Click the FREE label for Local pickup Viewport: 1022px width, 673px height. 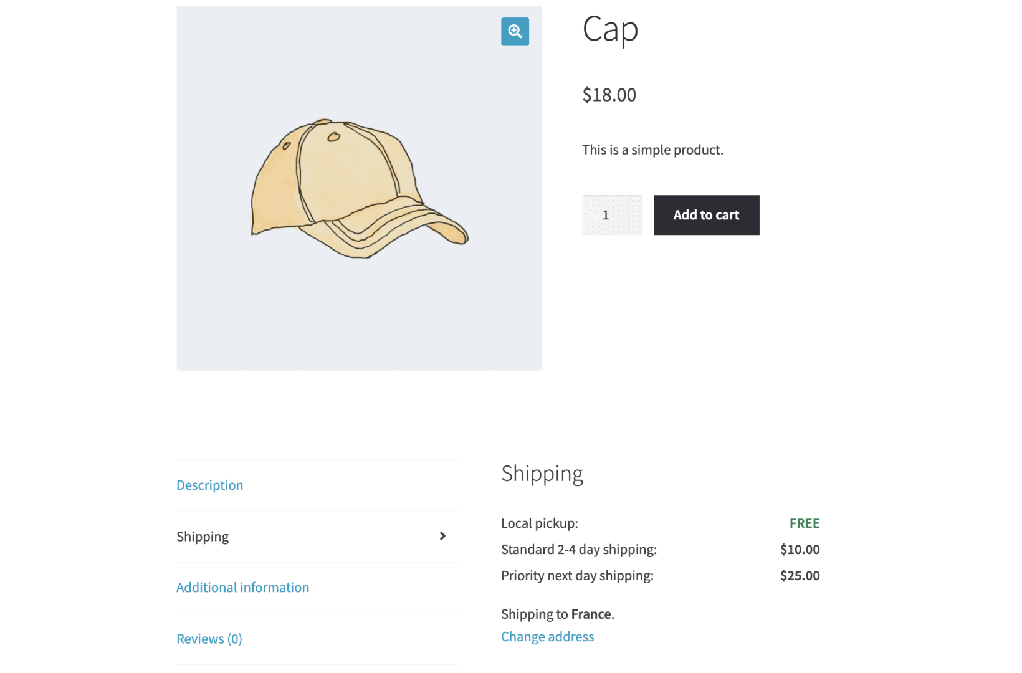804,523
